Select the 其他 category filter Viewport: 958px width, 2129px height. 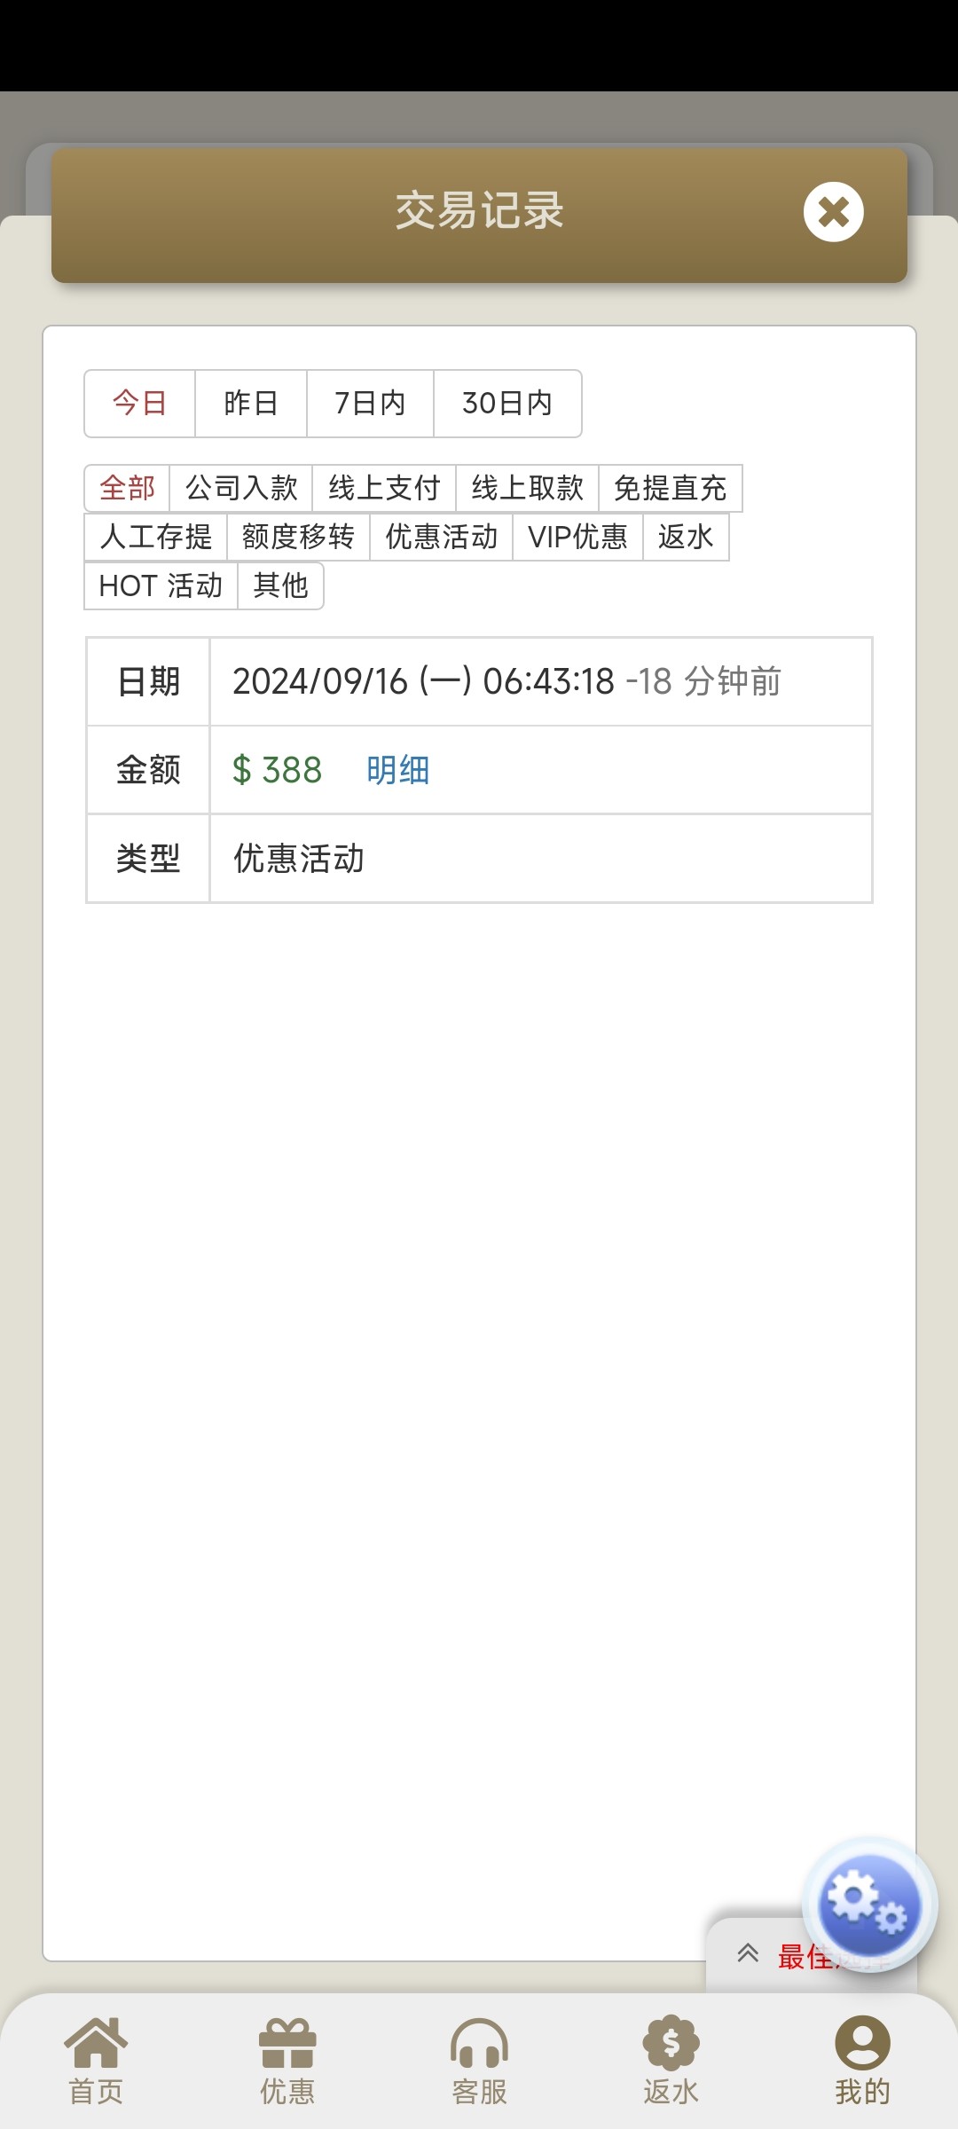(x=280, y=585)
